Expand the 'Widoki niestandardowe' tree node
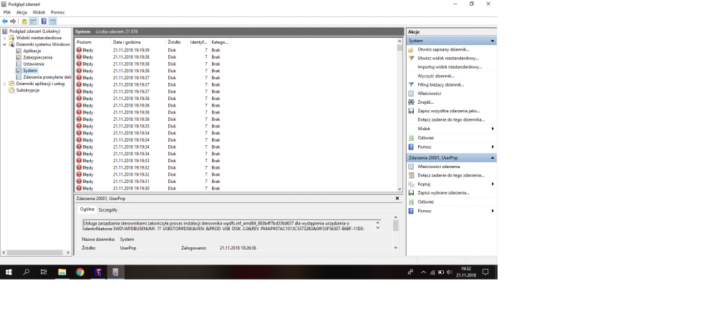Screen dimensions: 716x331 coord(4,38)
